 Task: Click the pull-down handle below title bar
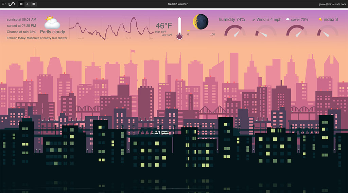pos(174,9)
